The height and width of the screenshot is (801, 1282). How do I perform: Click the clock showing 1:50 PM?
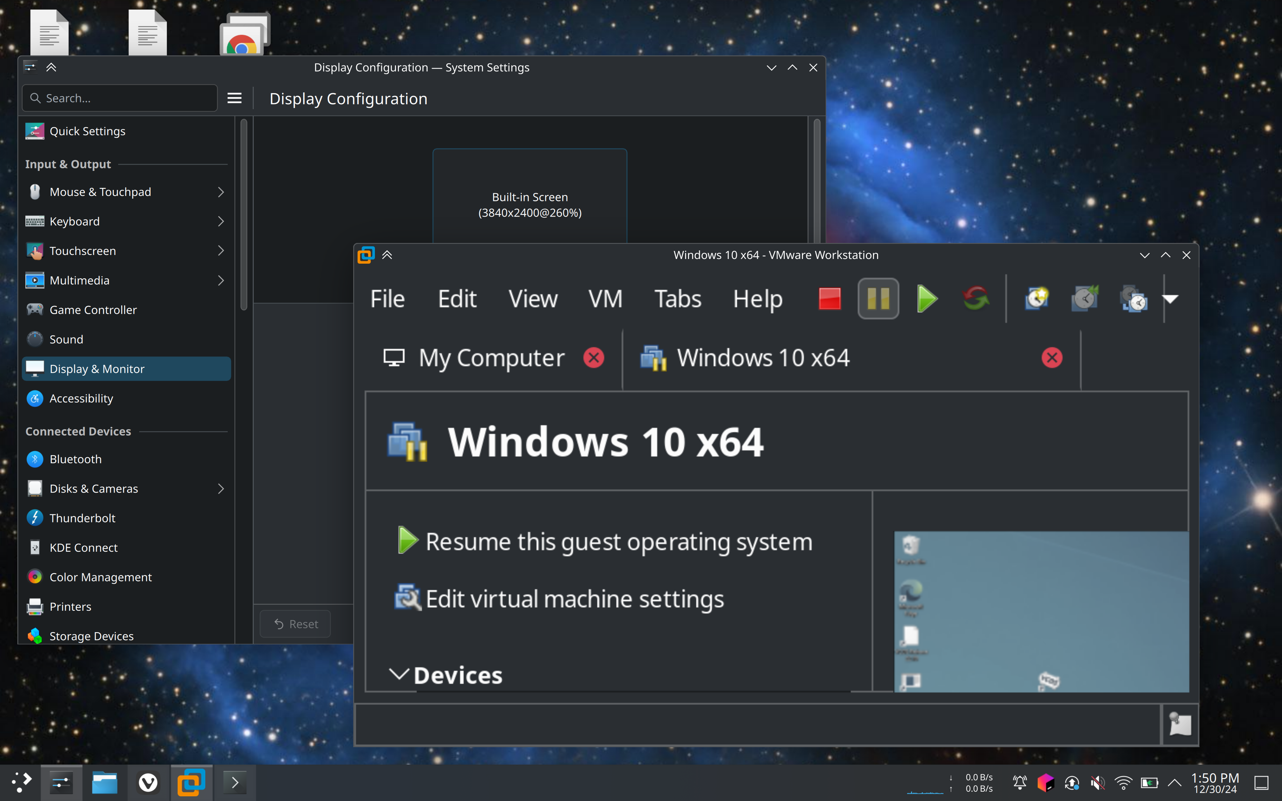[1215, 782]
